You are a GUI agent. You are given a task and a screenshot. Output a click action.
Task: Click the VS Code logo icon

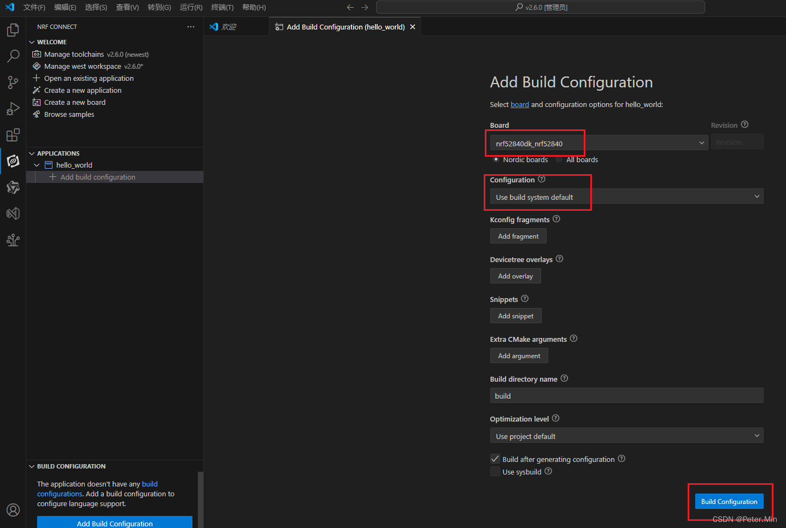point(10,7)
